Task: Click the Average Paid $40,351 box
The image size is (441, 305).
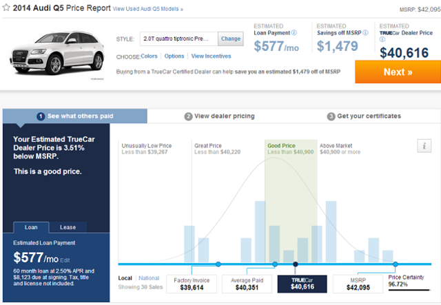Action: [247, 284]
